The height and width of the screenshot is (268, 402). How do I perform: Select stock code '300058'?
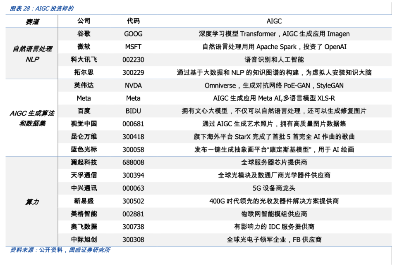click(133, 150)
